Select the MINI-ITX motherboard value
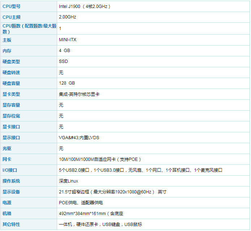The height and width of the screenshot is (231, 251). point(68,40)
